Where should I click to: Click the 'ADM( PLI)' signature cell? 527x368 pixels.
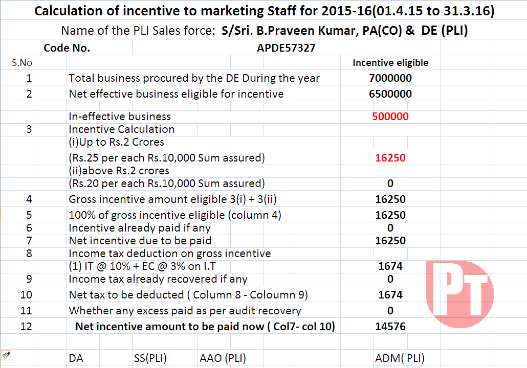(400, 358)
